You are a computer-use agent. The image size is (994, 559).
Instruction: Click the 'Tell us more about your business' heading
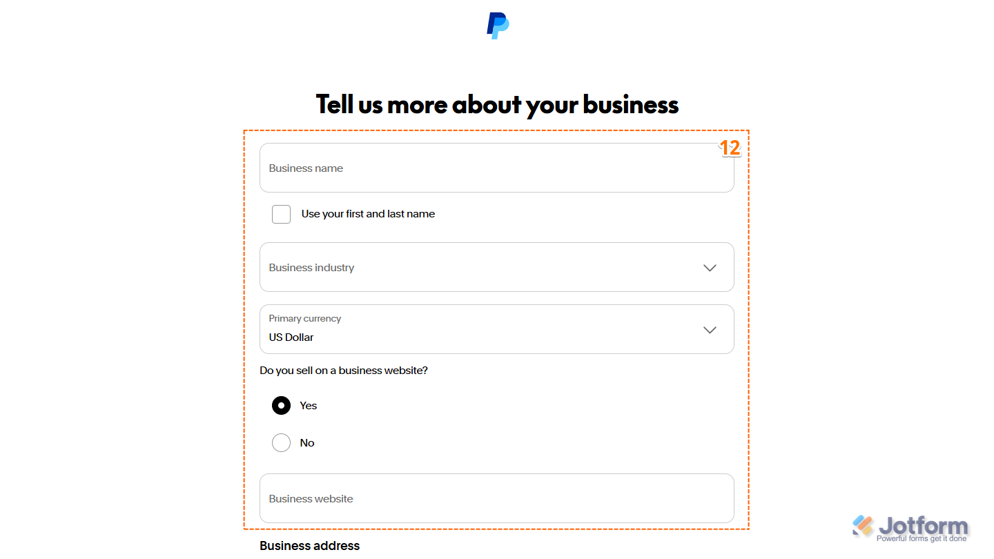(496, 104)
